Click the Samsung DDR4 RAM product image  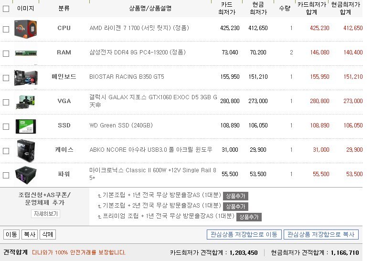pyautogui.click(x=25, y=53)
